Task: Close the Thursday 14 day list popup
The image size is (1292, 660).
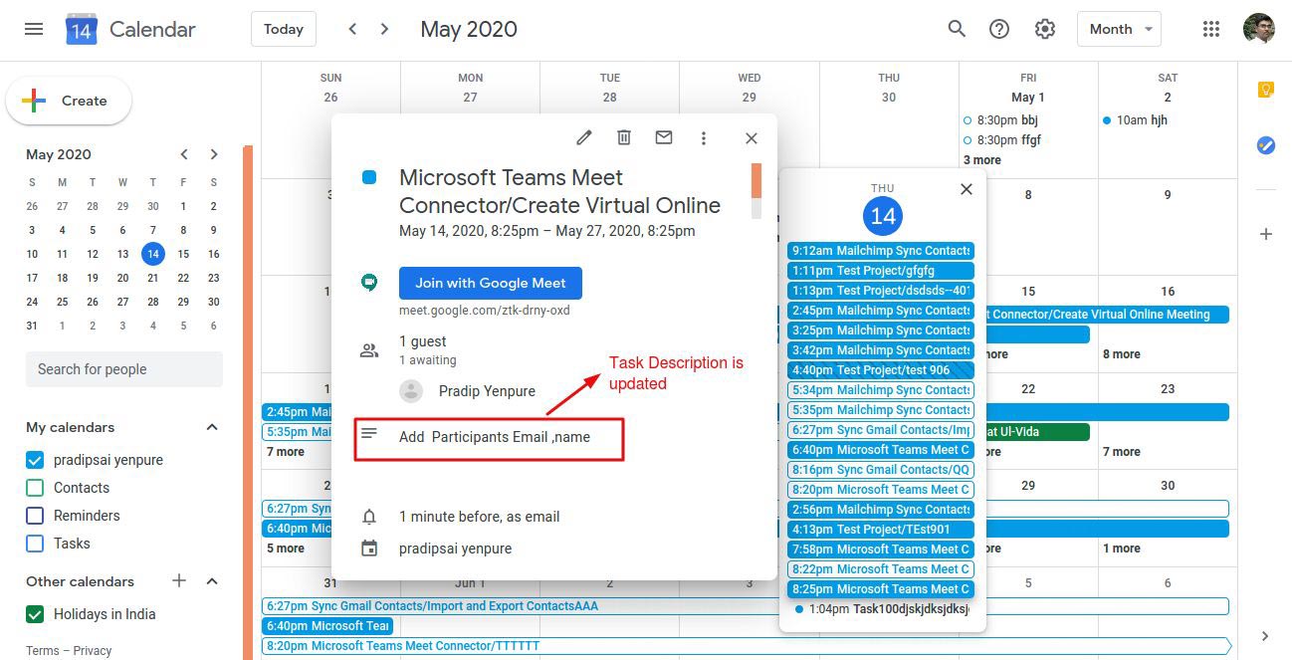Action: pos(966,189)
